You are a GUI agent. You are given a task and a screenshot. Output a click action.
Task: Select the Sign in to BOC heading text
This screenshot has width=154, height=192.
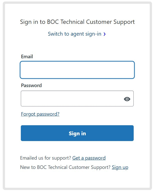point(77,22)
